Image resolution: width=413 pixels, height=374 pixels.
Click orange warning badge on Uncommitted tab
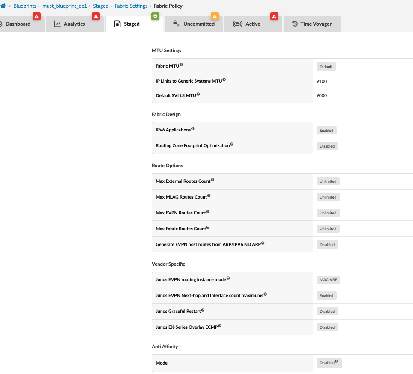coord(215,17)
